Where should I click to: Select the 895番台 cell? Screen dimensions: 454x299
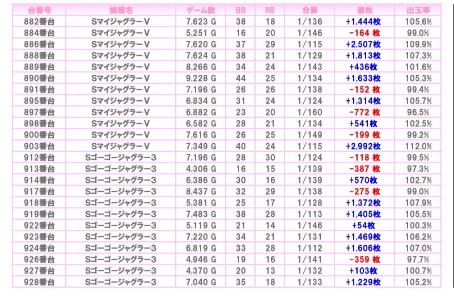(39, 101)
